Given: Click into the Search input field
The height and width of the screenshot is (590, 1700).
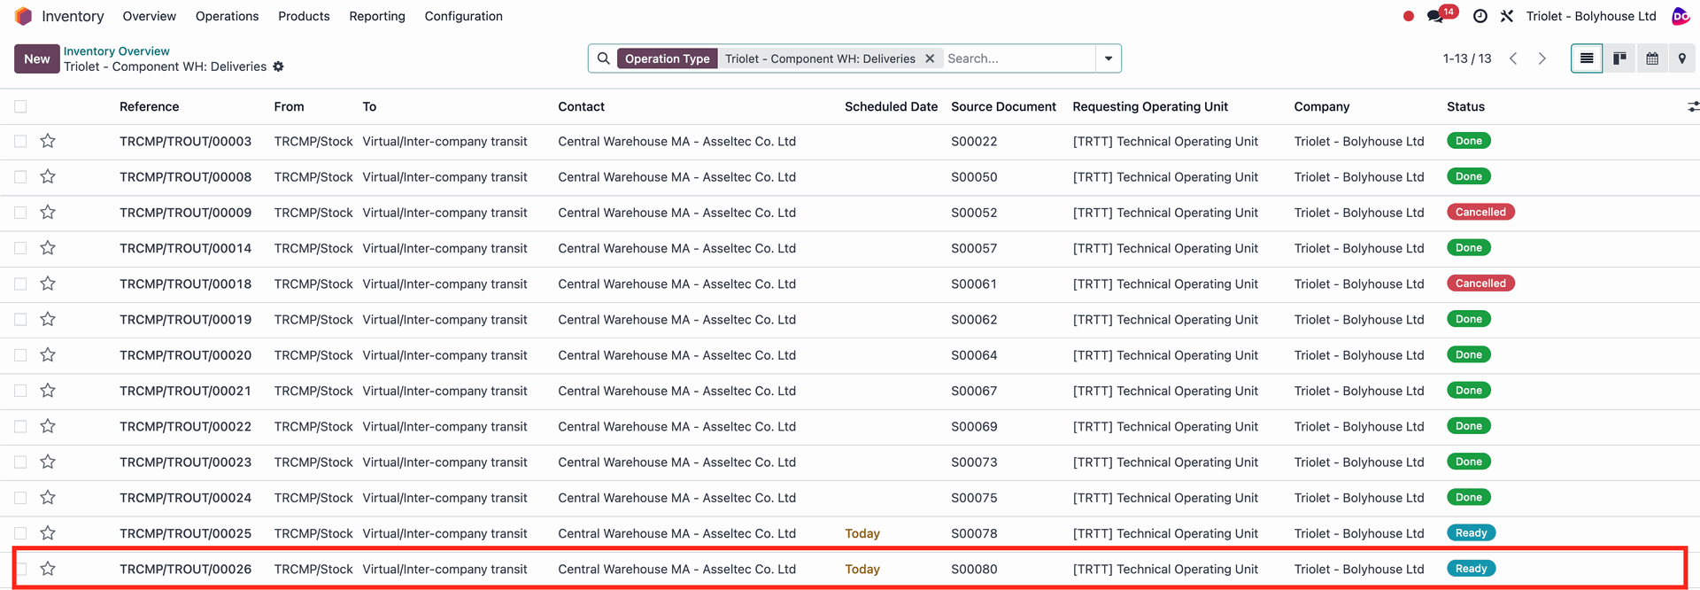Looking at the screenshot, I should pos(1018,58).
